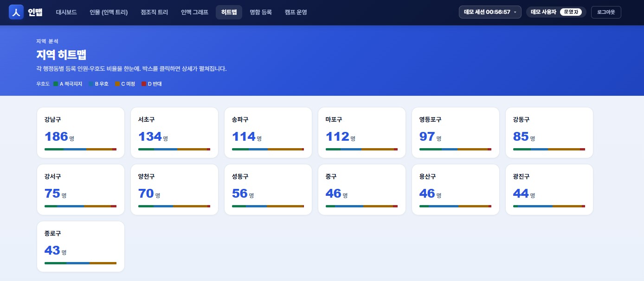Select the 성동구 card
Image resolution: width=644 pixels, height=281 pixels.
(x=268, y=189)
